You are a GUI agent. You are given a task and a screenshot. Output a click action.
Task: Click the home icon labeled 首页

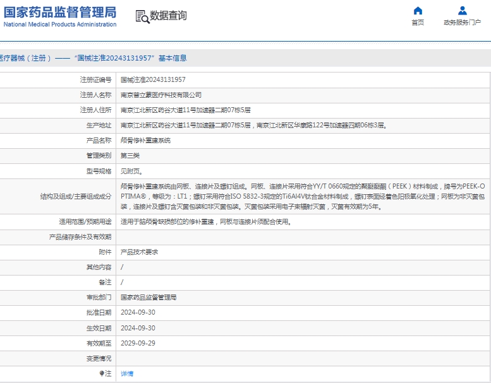[x=418, y=11]
